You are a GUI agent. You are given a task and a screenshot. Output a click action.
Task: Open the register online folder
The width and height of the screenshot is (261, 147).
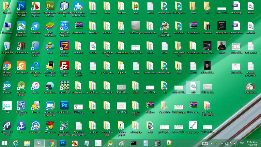pyautogui.click(x=136, y=109)
